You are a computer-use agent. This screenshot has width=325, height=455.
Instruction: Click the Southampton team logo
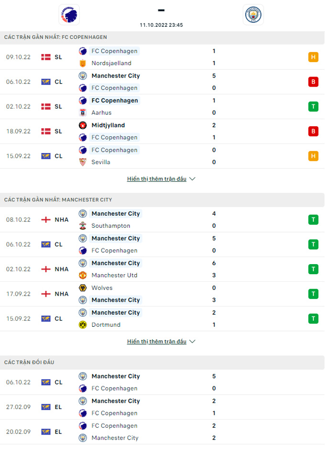83,226
